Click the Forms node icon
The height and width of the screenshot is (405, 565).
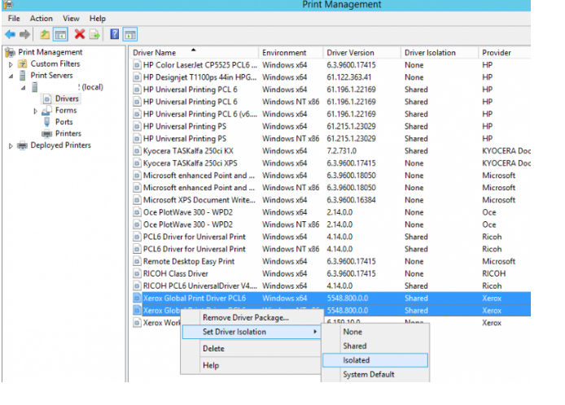click(47, 111)
